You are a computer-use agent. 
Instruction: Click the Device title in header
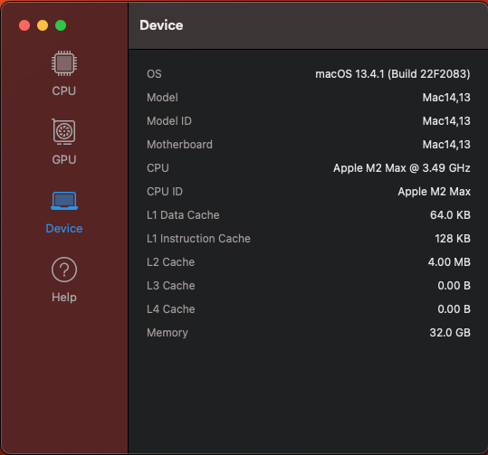click(161, 25)
